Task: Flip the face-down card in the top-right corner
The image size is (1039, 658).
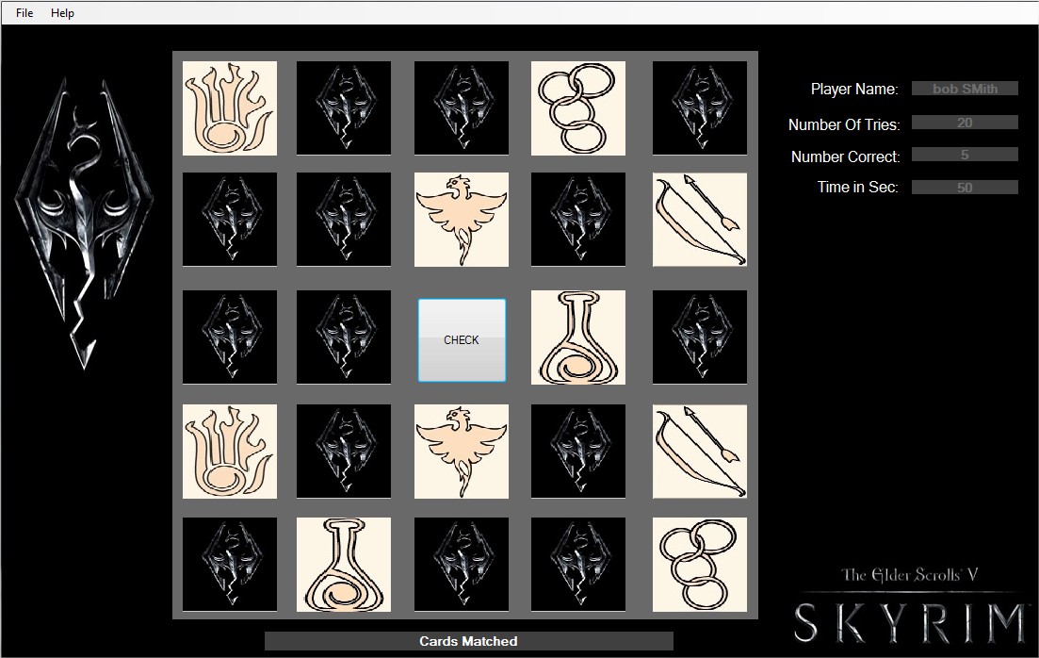Action: click(x=699, y=108)
